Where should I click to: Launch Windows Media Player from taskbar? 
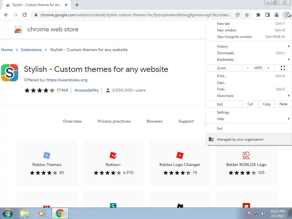coord(42,213)
